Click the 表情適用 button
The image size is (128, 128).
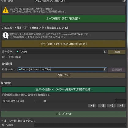(x=117, y=70)
